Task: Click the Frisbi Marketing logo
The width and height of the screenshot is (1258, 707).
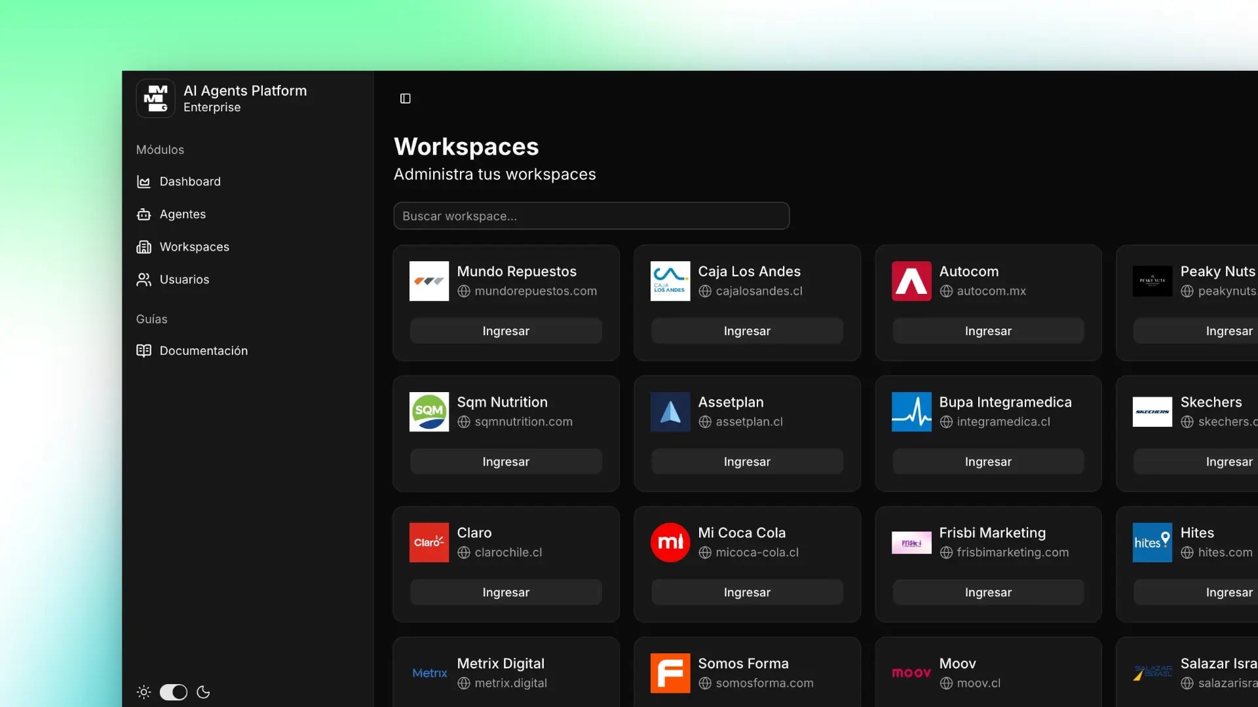Action: pos(911,543)
